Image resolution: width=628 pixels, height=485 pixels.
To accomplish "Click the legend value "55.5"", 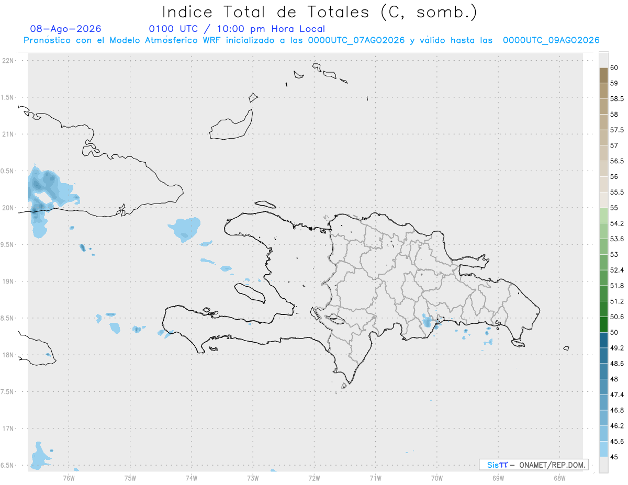I will pyautogui.click(x=617, y=193).
